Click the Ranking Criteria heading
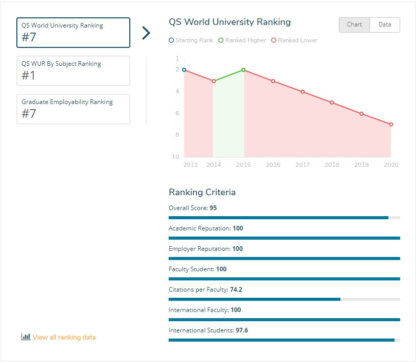The width and height of the screenshot is (416, 362). click(x=202, y=192)
